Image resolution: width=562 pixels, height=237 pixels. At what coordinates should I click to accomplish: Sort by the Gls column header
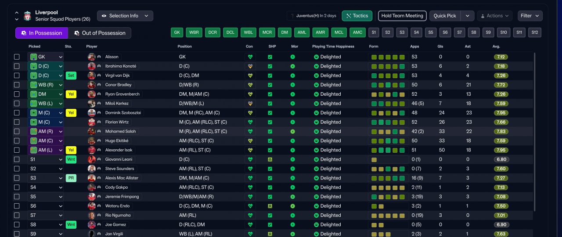440,46
